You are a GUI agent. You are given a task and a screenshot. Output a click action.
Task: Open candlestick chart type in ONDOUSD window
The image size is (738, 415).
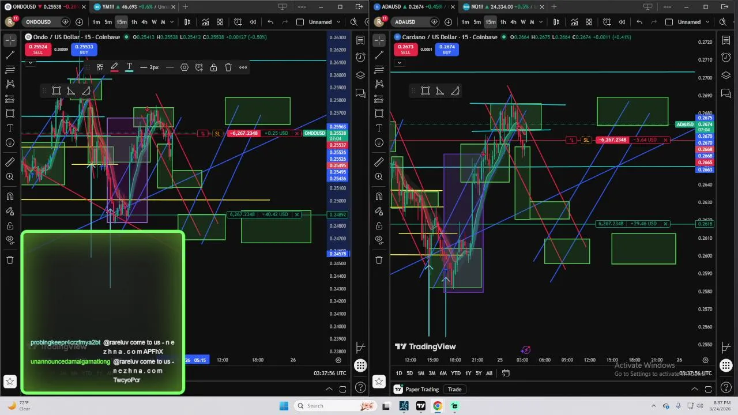pos(187,22)
